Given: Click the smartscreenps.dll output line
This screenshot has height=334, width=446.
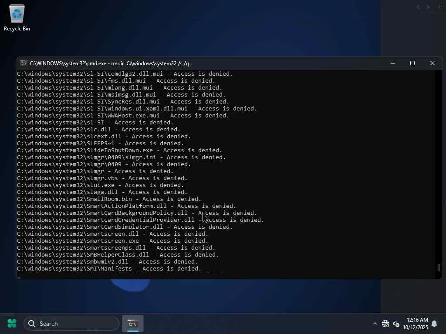Looking at the screenshot, I should [116, 247].
